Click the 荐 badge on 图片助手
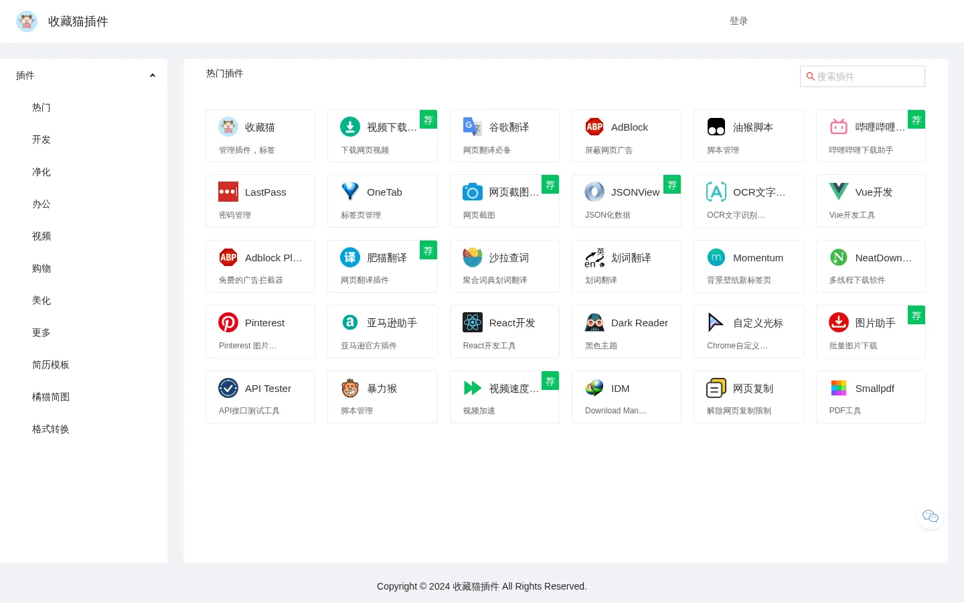Image resolution: width=964 pixels, height=603 pixels. tap(916, 316)
